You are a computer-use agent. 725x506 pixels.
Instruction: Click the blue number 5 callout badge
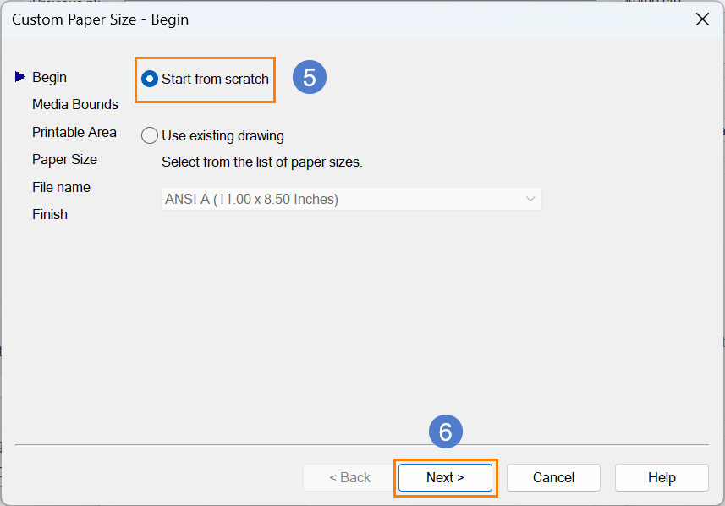[x=310, y=77]
